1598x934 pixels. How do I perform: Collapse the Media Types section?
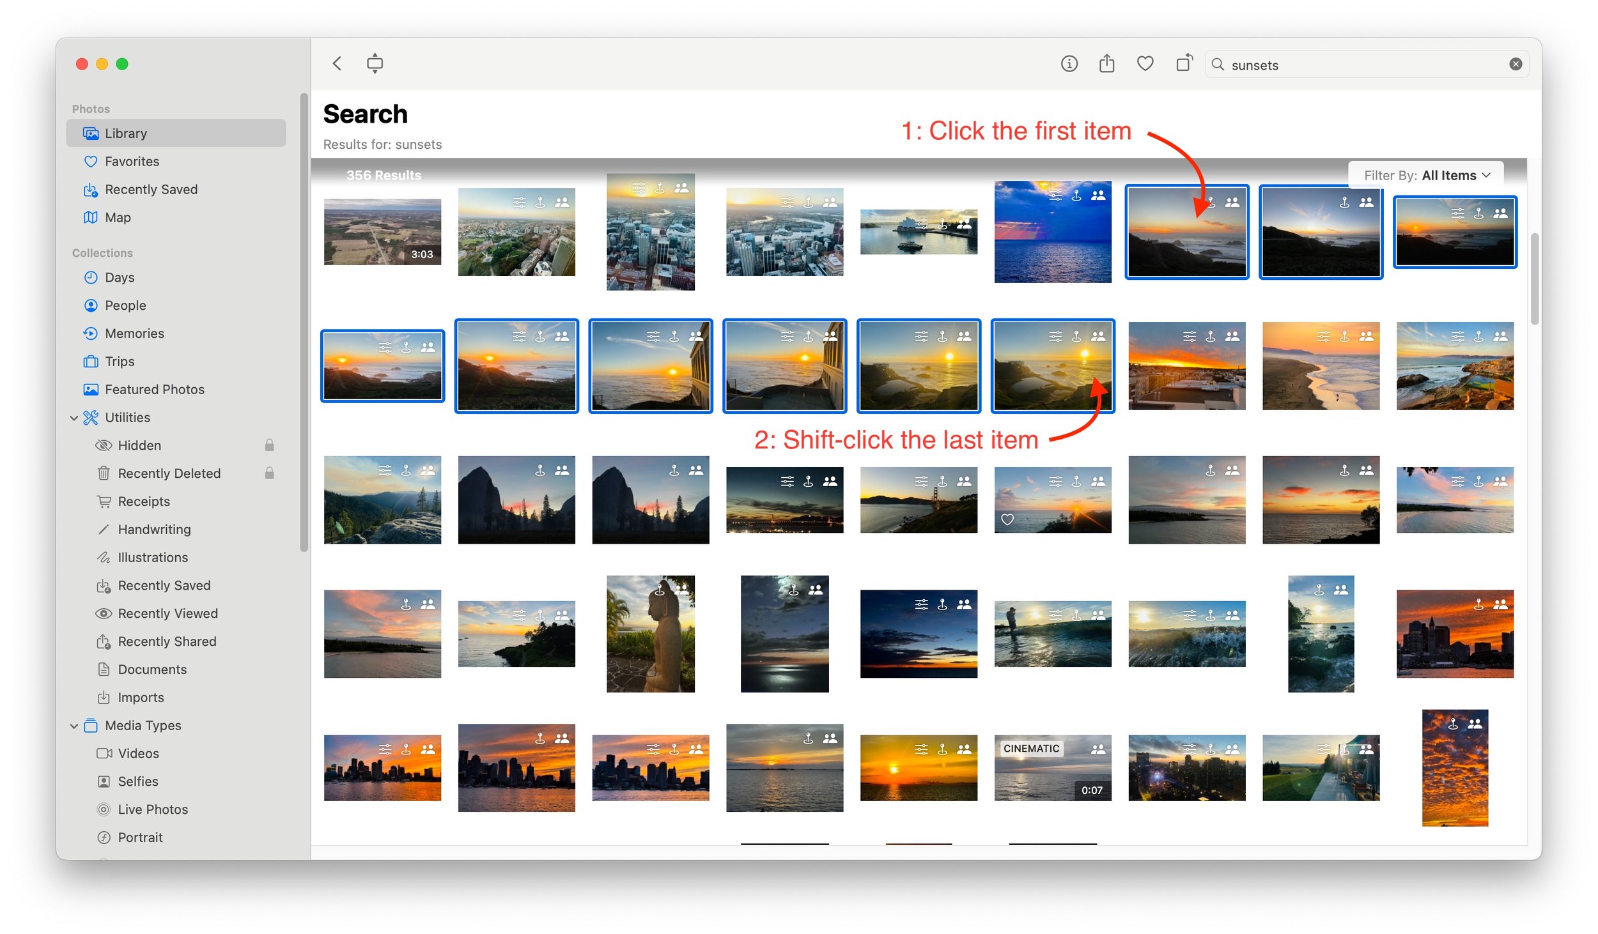click(74, 726)
